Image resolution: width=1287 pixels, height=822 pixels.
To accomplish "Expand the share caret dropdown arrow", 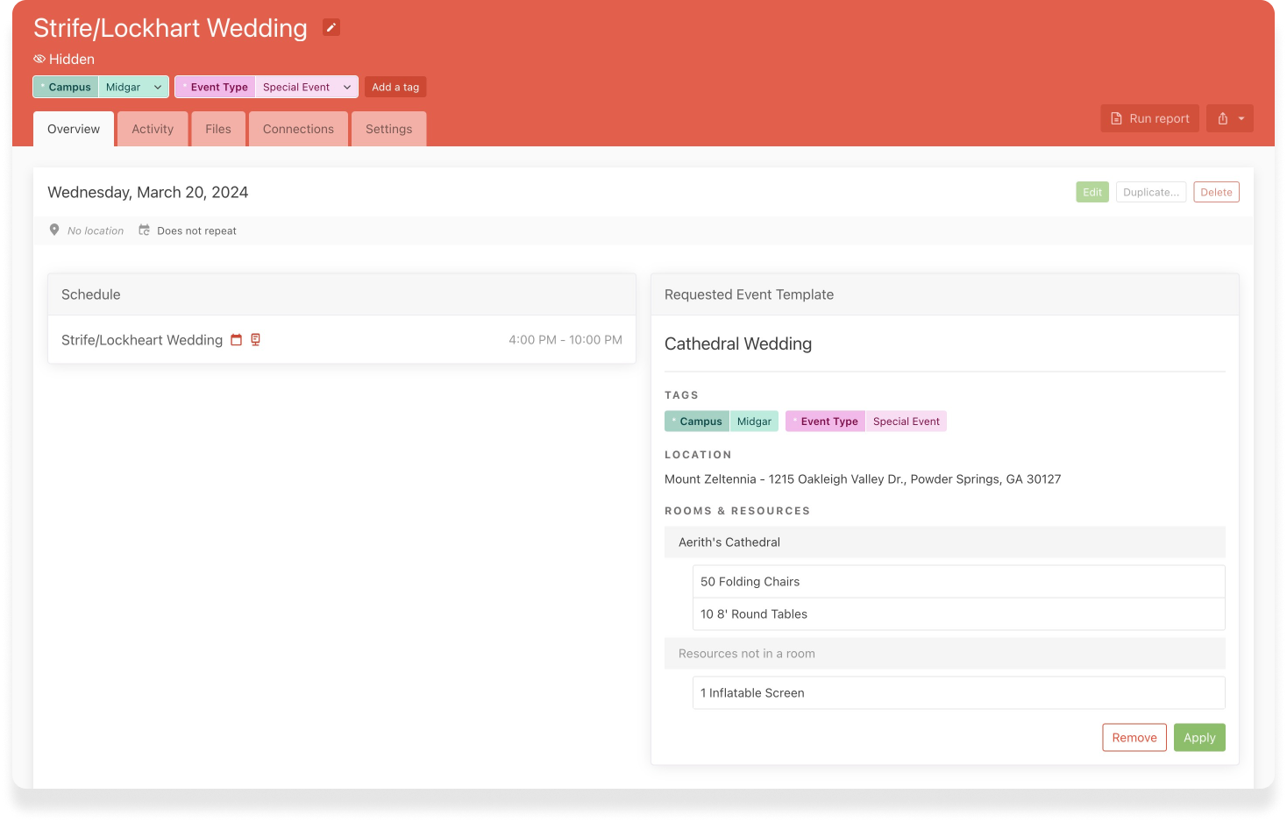I will pyautogui.click(x=1241, y=118).
